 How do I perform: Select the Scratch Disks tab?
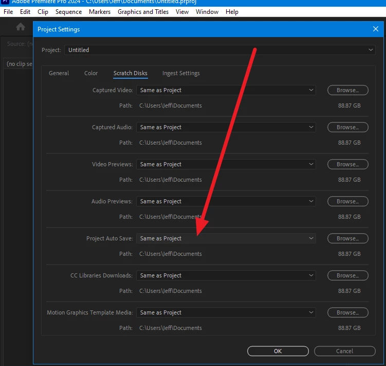click(x=130, y=73)
